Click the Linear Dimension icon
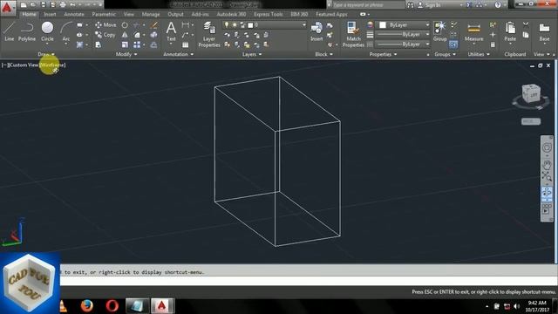The height and width of the screenshot is (314, 558). pyautogui.click(x=186, y=25)
